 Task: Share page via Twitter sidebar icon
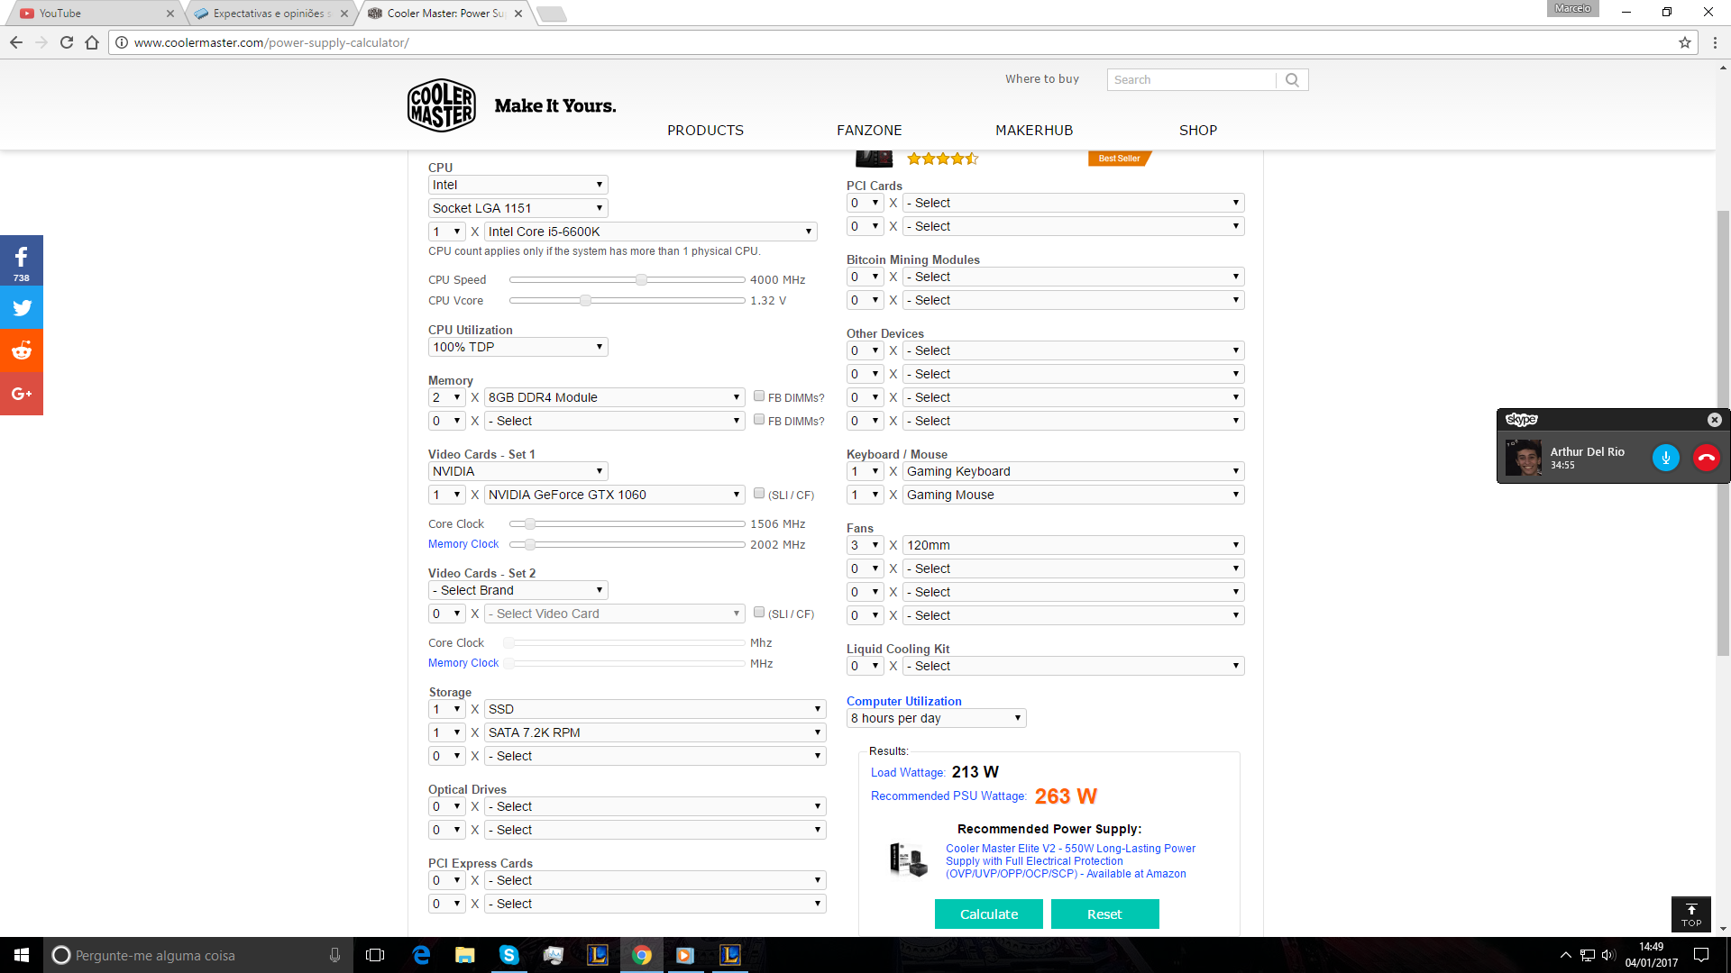(x=22, y=308)
